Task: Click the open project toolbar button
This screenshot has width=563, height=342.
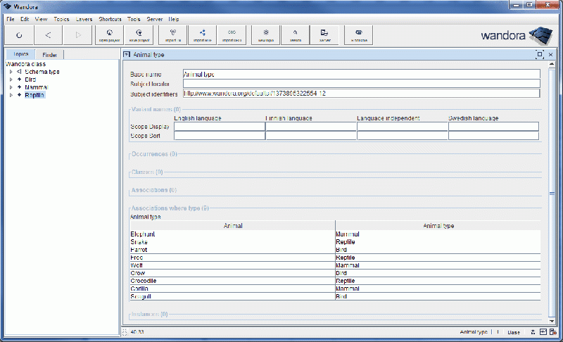Action: coord(110,34)
